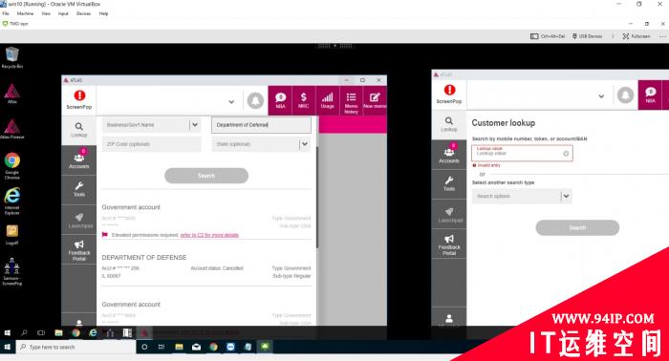Expand the State (optional) dropdown
The width and height of the screenshot is (669, 361).
[305, 144]
